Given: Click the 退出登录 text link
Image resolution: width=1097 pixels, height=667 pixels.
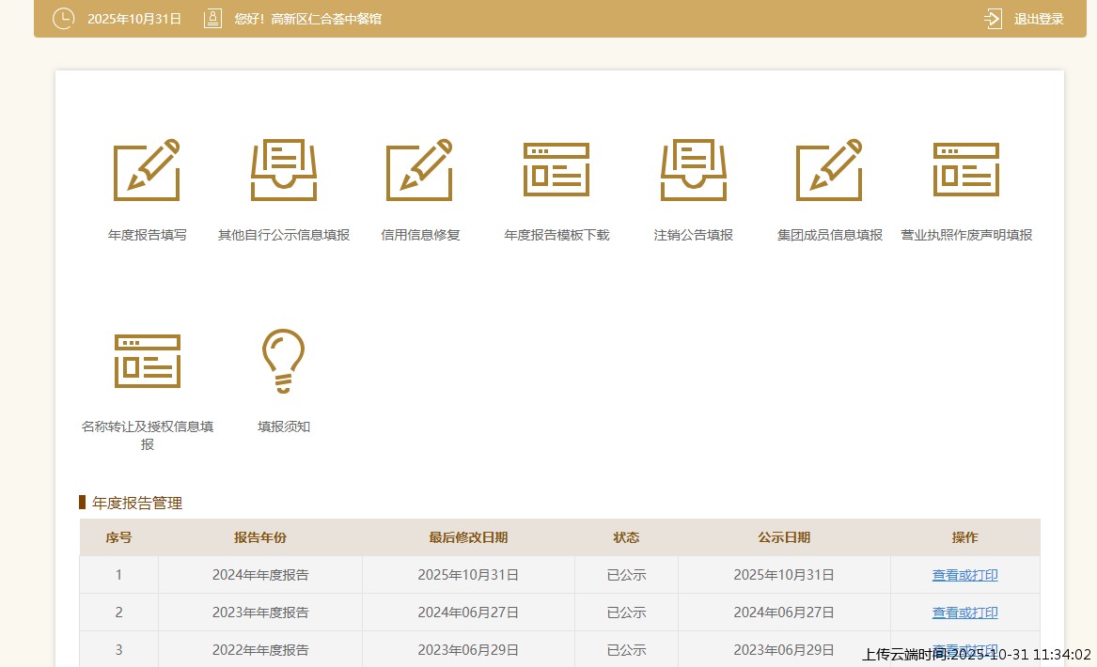Looking at the screenshot, I should coord(1039,19).
